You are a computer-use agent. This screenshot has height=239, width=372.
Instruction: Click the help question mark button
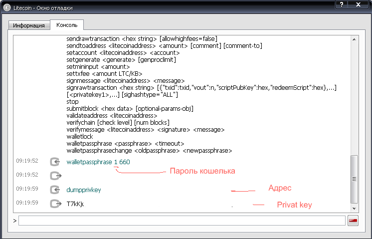(x=342, y=4)
